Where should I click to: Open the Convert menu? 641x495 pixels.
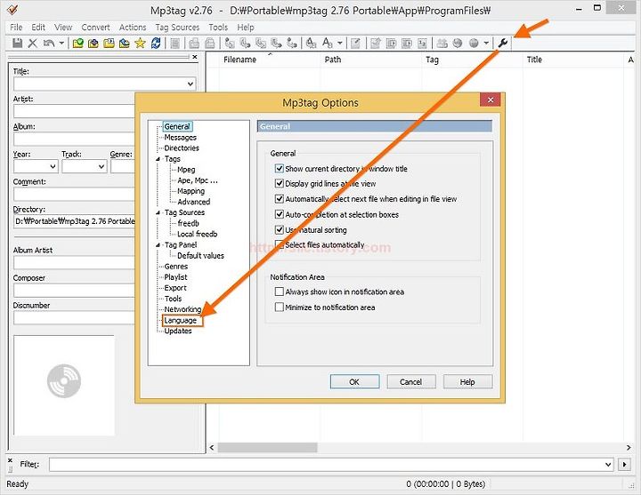point(95,28)
